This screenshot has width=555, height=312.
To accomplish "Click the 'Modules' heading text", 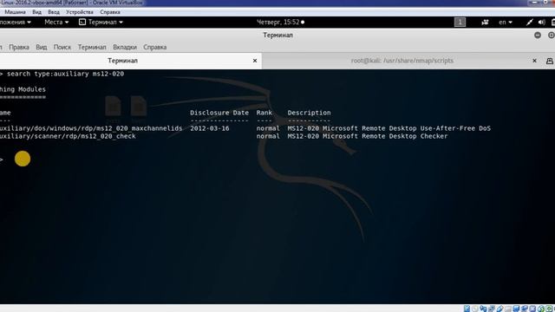I will click(32, 89).
